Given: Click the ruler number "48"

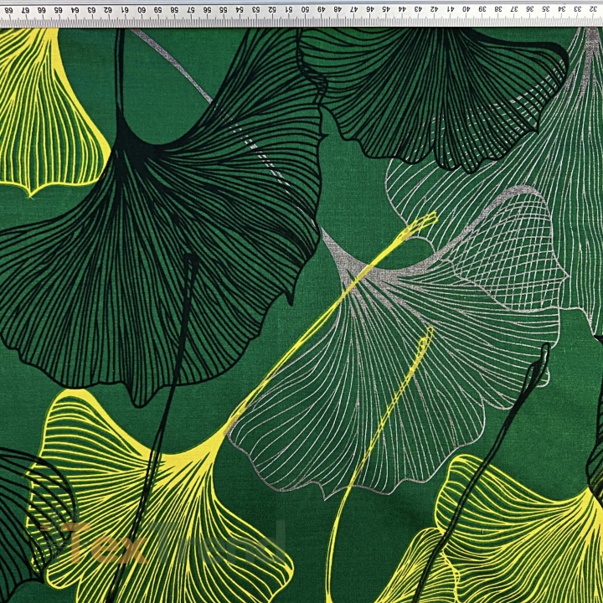Looking at the screenshot, I should [338, 9].
